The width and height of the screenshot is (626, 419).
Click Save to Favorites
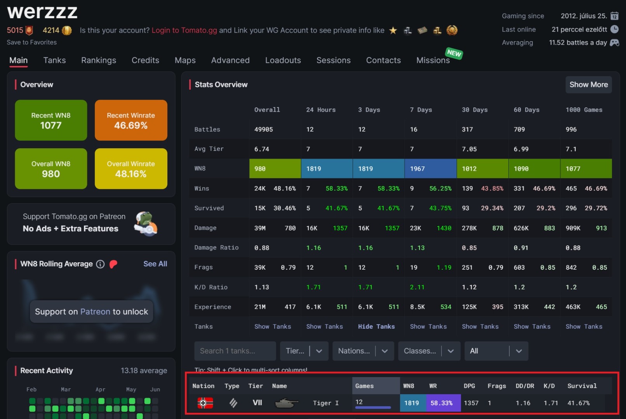[x=32, y=42]
